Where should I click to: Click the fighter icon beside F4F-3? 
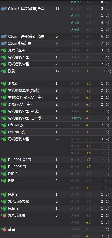coord(4,174)
